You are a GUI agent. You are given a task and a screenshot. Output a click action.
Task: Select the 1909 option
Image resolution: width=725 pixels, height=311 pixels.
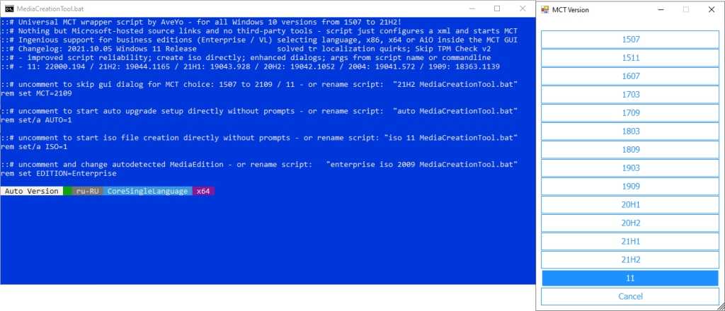[x=631, y=187]
